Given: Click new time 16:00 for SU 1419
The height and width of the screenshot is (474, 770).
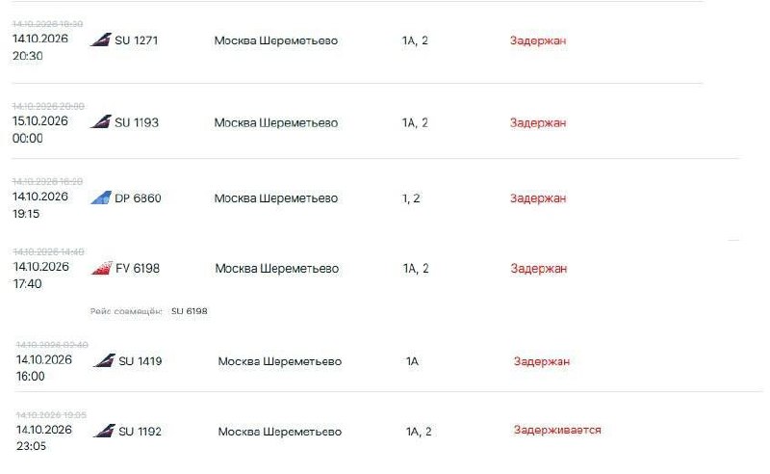Looking at the screenshot, I should (x=31, y=376).
